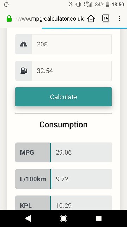Tap the add-to-home-screen house icon
This screenshot has width=127, height=227.
pos(91,18)
